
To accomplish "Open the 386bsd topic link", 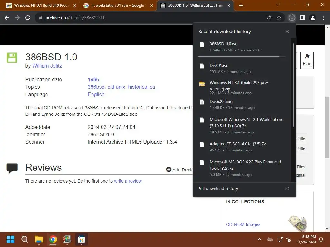I will pos(96,87).
